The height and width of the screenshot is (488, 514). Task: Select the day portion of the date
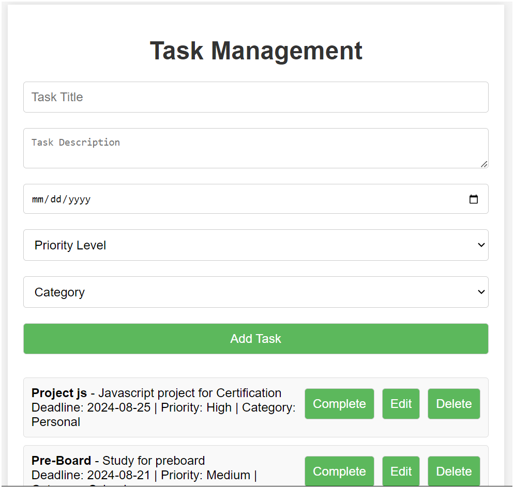coord(55,199)
